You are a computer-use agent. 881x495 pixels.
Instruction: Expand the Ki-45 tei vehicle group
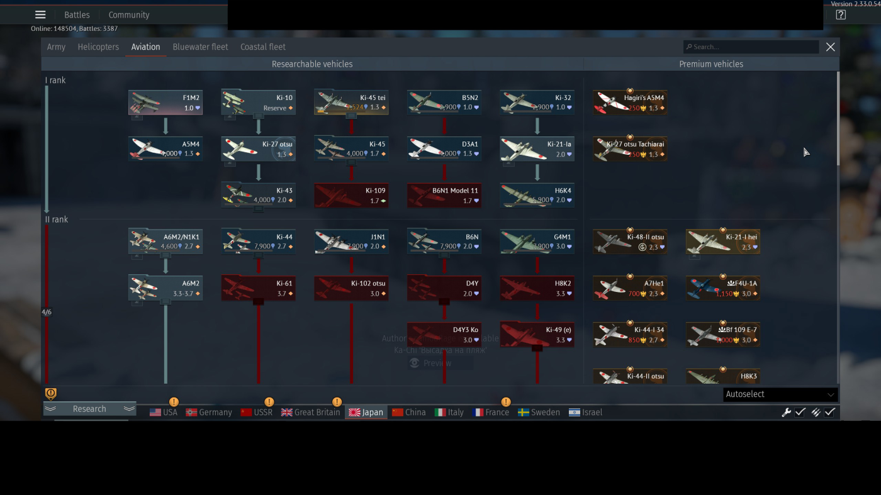(x=351, y=116)
